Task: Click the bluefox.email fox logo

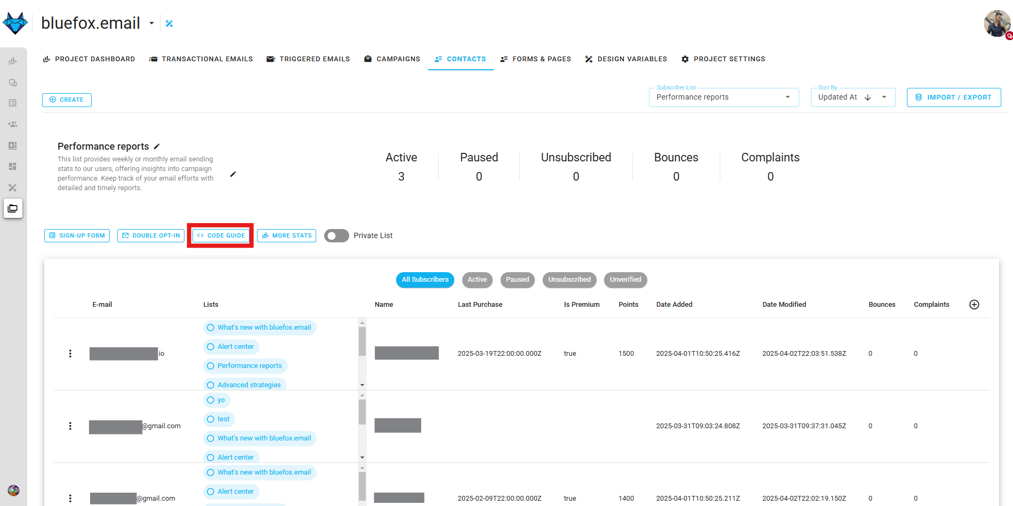Action: pos(15,23)
